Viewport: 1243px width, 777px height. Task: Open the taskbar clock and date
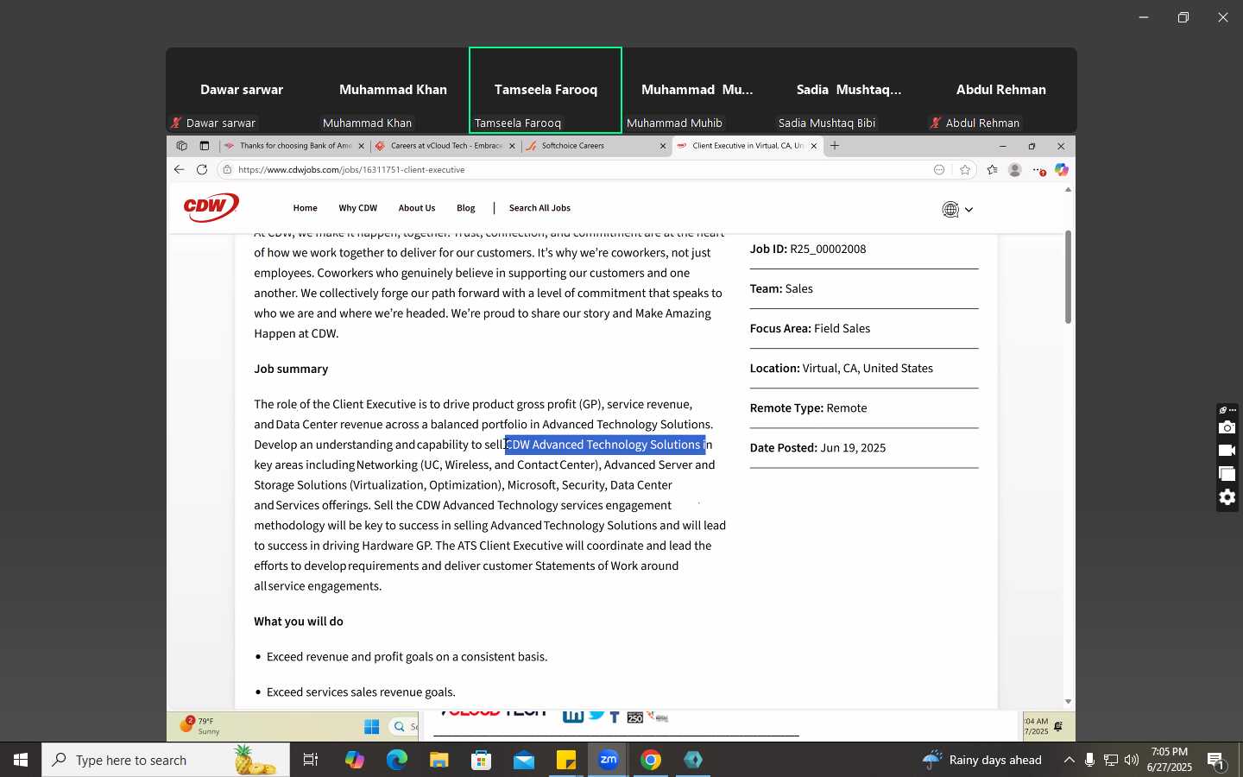(x=1170, y=760)
